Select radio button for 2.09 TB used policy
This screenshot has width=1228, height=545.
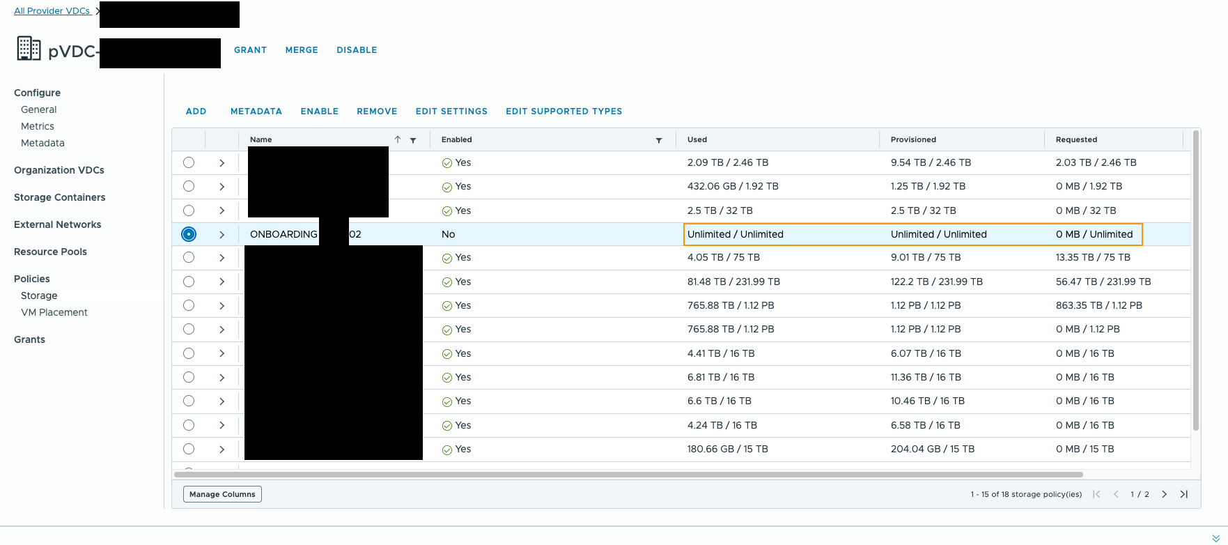189,162
